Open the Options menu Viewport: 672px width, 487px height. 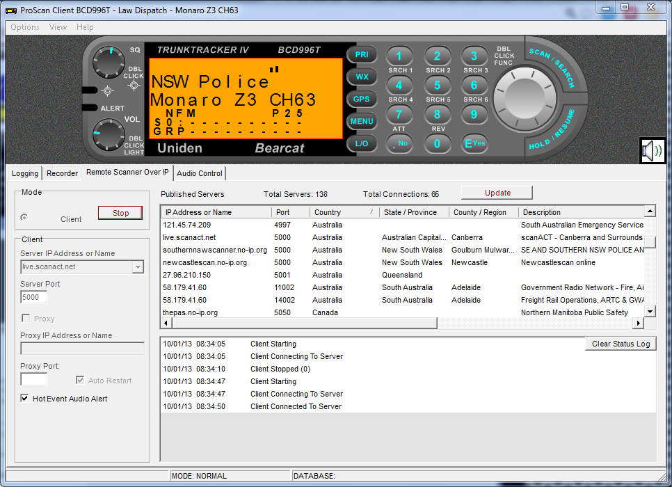pyautogui.click(x=25, y=27)
